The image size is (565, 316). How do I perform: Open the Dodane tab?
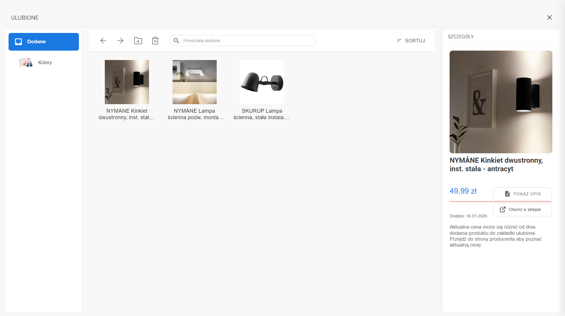tap(44, 42)
